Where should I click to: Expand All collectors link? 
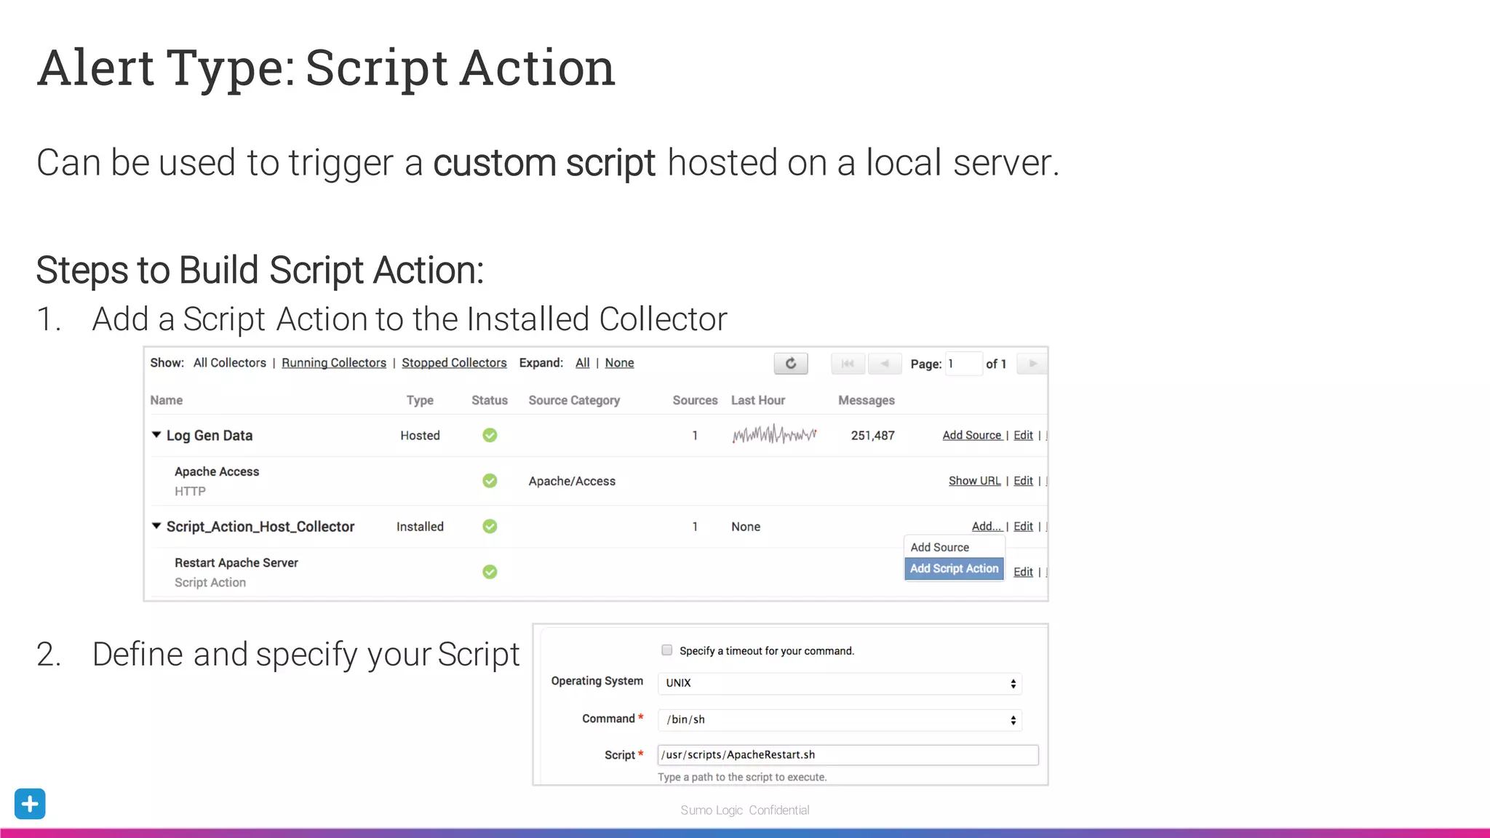[x=583, y=363]
